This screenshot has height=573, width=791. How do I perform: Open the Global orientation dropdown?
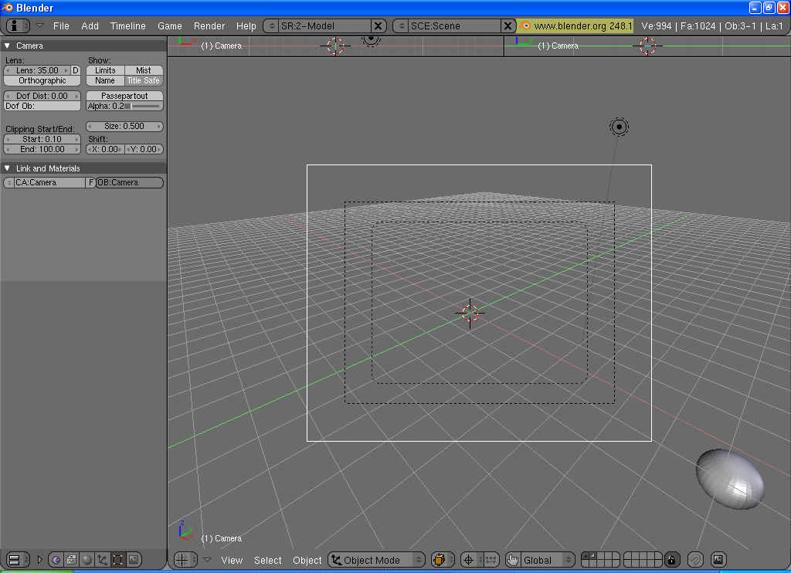541,560
